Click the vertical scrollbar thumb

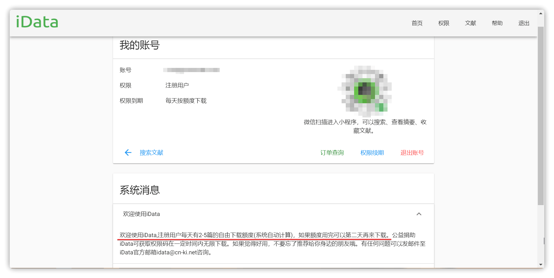[x=541, y=116]
